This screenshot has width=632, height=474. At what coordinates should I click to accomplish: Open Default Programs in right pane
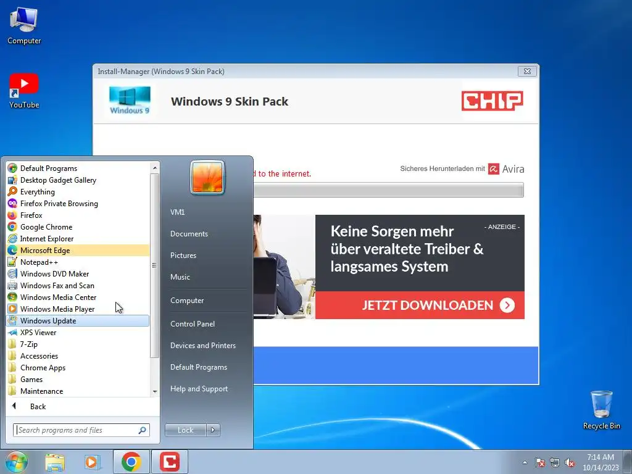point(198,367)
